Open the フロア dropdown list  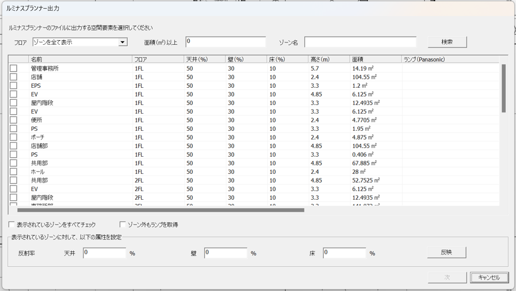[x=123, y=42]
